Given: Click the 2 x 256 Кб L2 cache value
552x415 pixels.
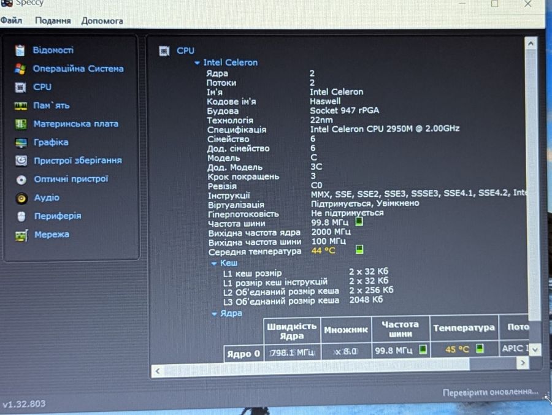Looking at the screenshot, I should click(371, 290).
